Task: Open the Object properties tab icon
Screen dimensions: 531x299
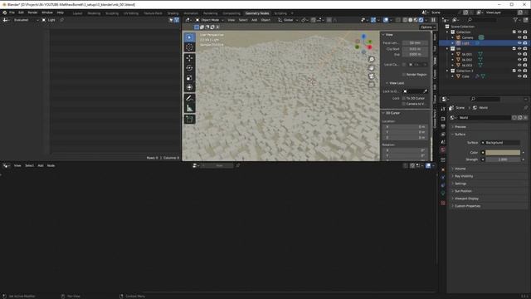Action: pyautogui.click(x=443, y=169)
